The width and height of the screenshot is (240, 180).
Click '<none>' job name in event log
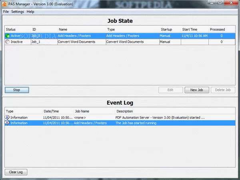point(80,118)
